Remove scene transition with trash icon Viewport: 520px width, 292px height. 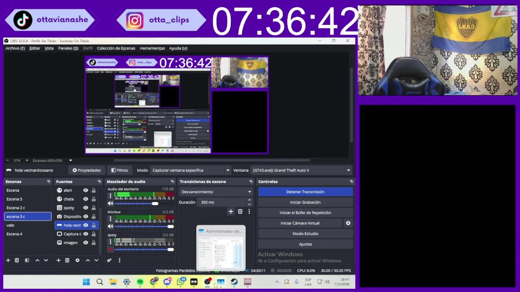tap(240, 211)
